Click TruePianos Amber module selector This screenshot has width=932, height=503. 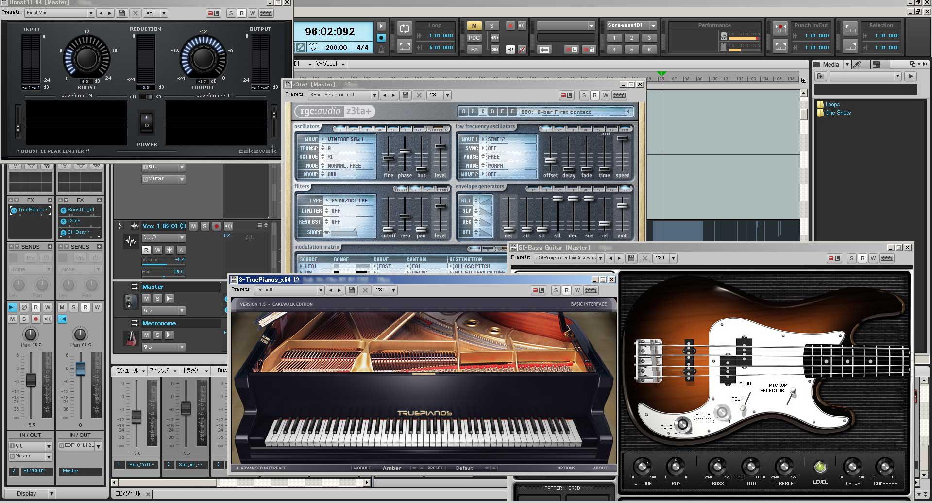pos(391,468)
